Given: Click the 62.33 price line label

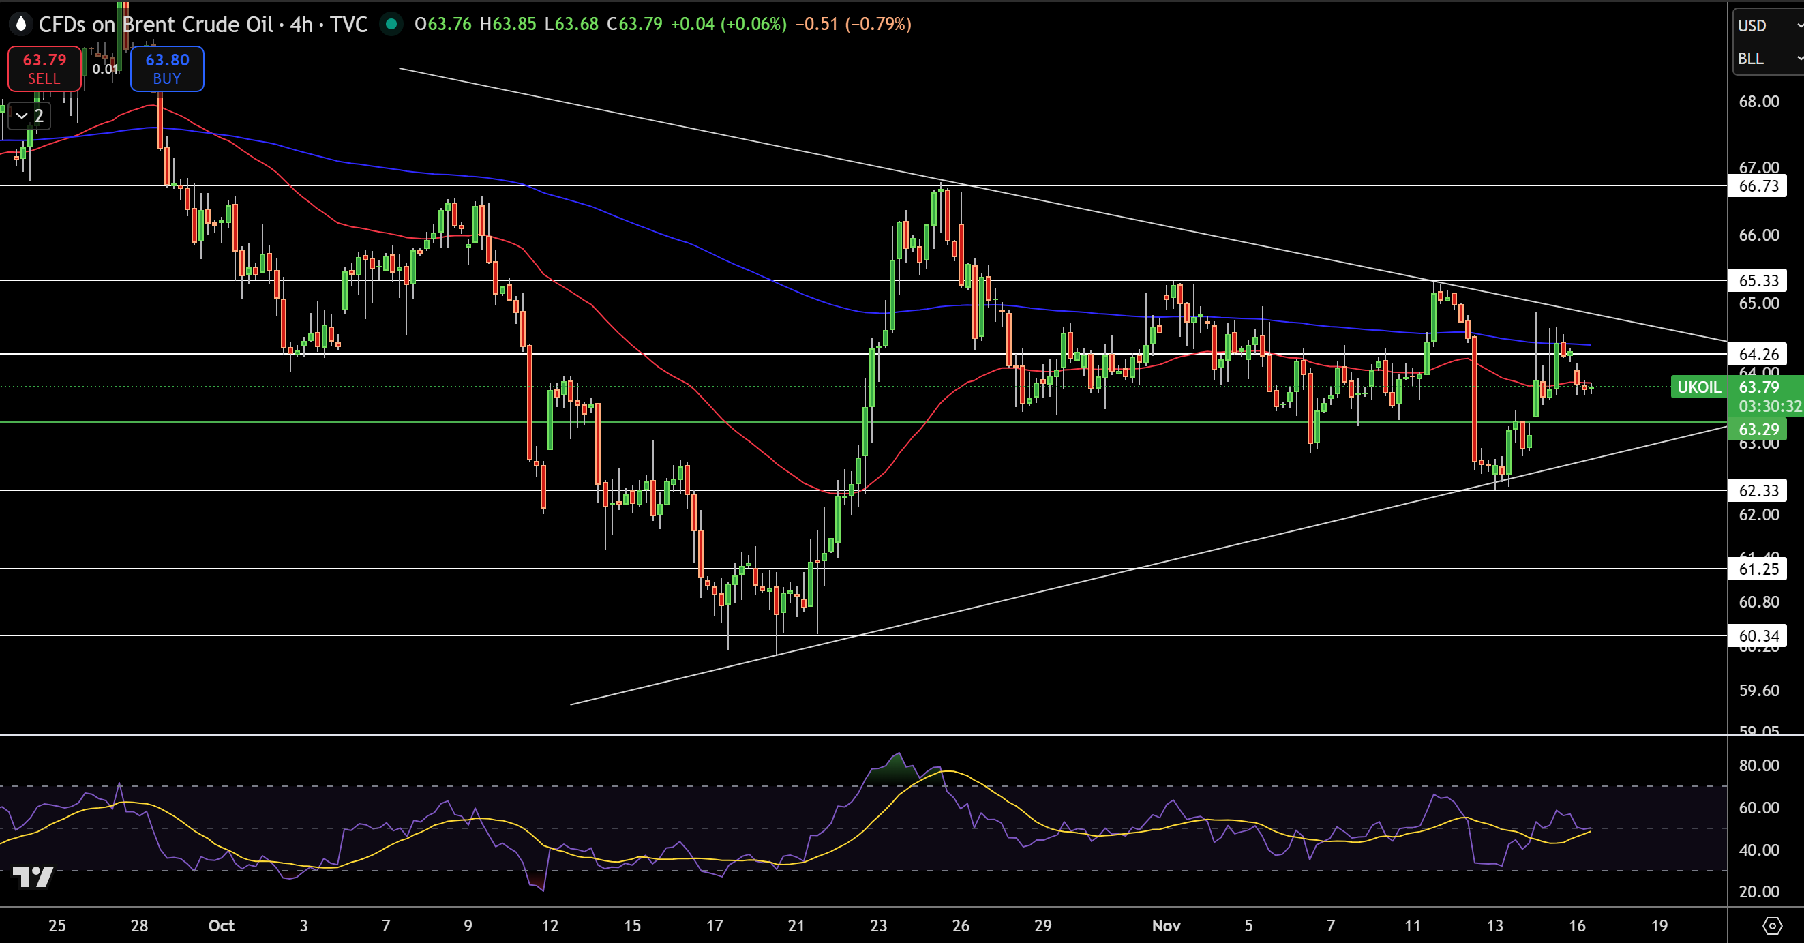Looking at the screenshot, I should [x=1758, y=490].
